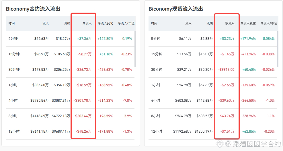This screenshot has height=151, width=283.
Task: Sort 合约 table by 净流入/市值 header
Action: tap(126, 23)
